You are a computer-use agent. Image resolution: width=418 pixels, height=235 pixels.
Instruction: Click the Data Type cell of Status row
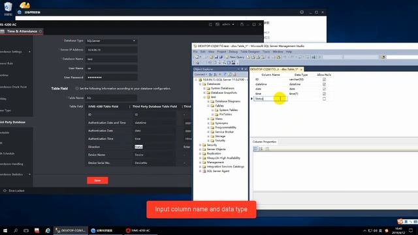coord(301,99)
